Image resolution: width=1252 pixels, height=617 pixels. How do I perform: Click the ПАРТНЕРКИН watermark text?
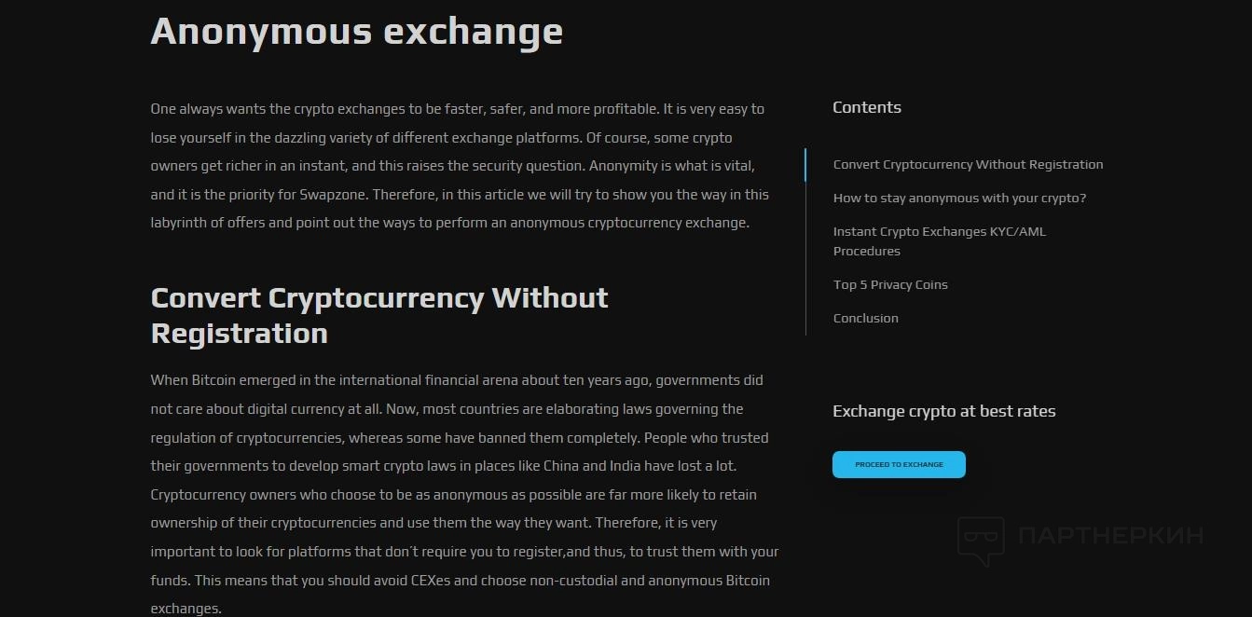(1110, 536)
